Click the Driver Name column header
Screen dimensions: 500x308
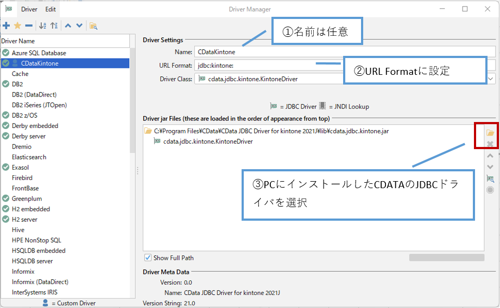(x=65, y=41)
